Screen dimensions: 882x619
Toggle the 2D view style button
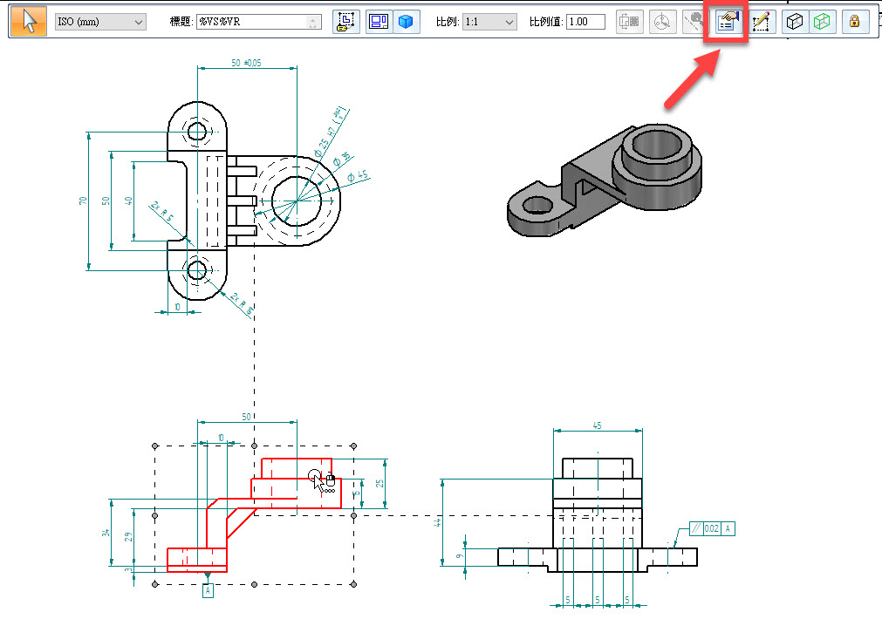click(379, 22)
